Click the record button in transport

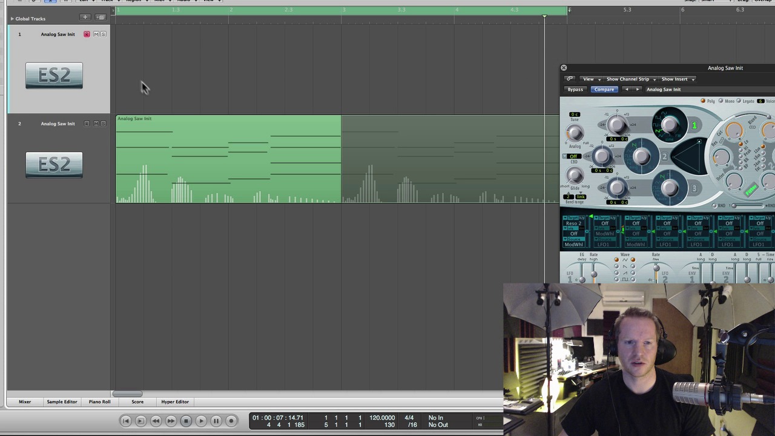tap(231, 421)
